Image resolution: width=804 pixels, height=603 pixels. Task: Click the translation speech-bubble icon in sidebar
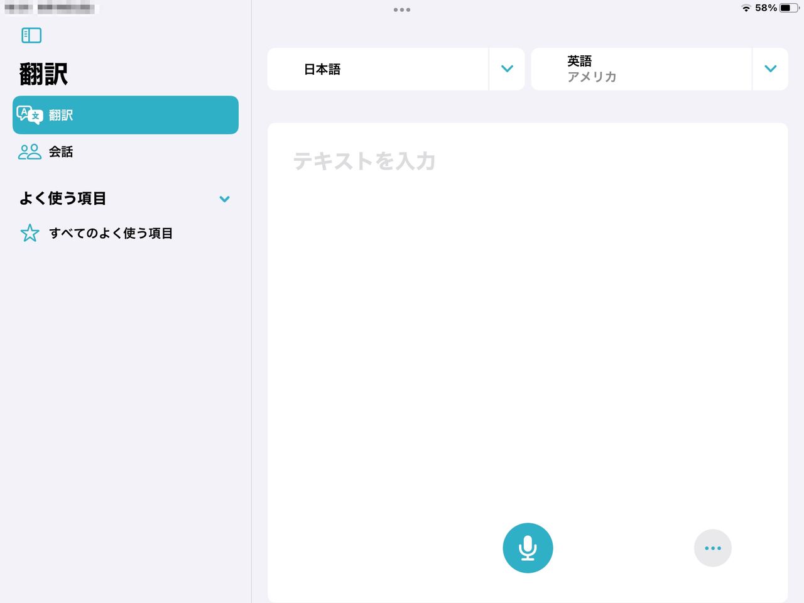30,115
